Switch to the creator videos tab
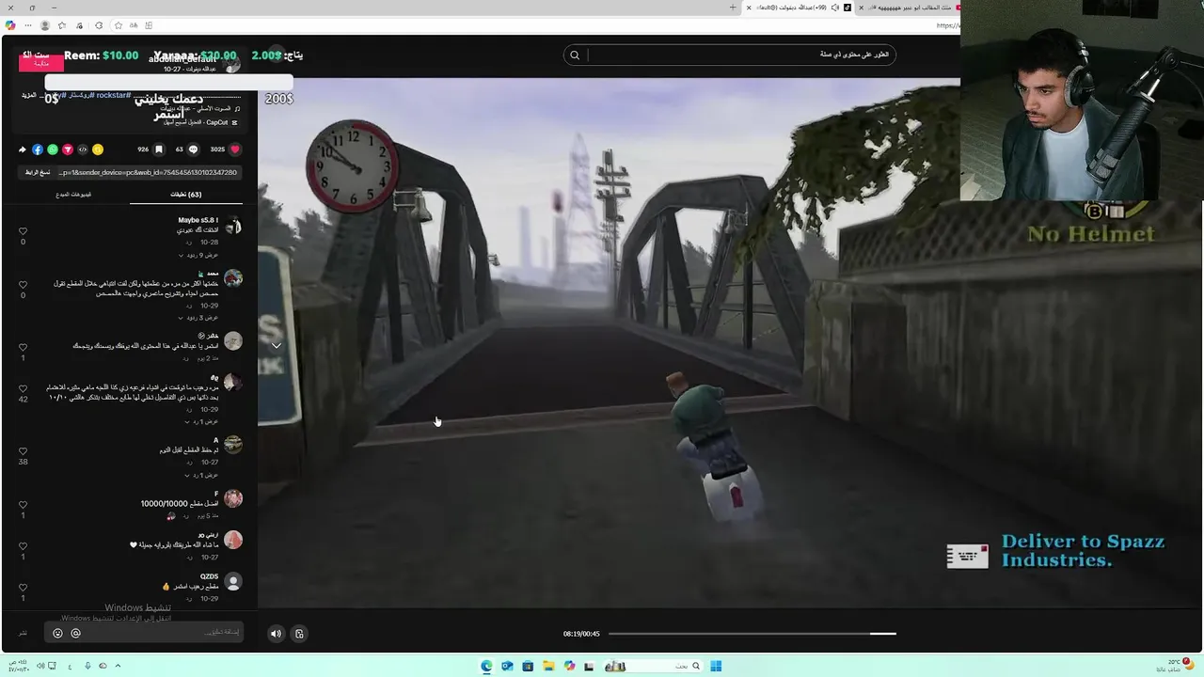 (74, 195)
